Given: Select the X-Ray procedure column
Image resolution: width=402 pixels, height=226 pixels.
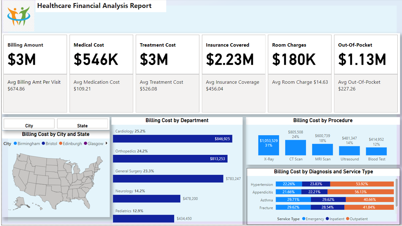Looking at the screenshot, I should click(269, 145).
